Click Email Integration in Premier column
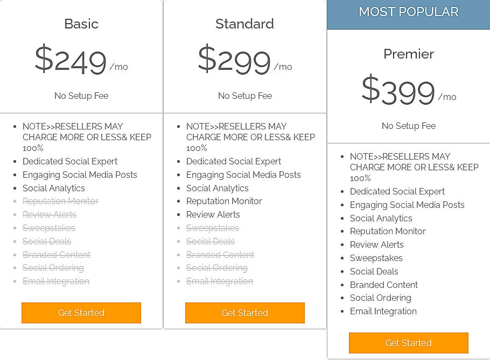Screen dimensions: 490x361 pos(383,311)
